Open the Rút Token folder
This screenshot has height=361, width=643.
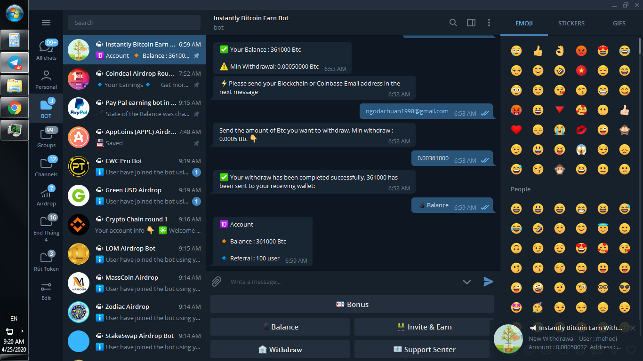click(x=46, y=261)
